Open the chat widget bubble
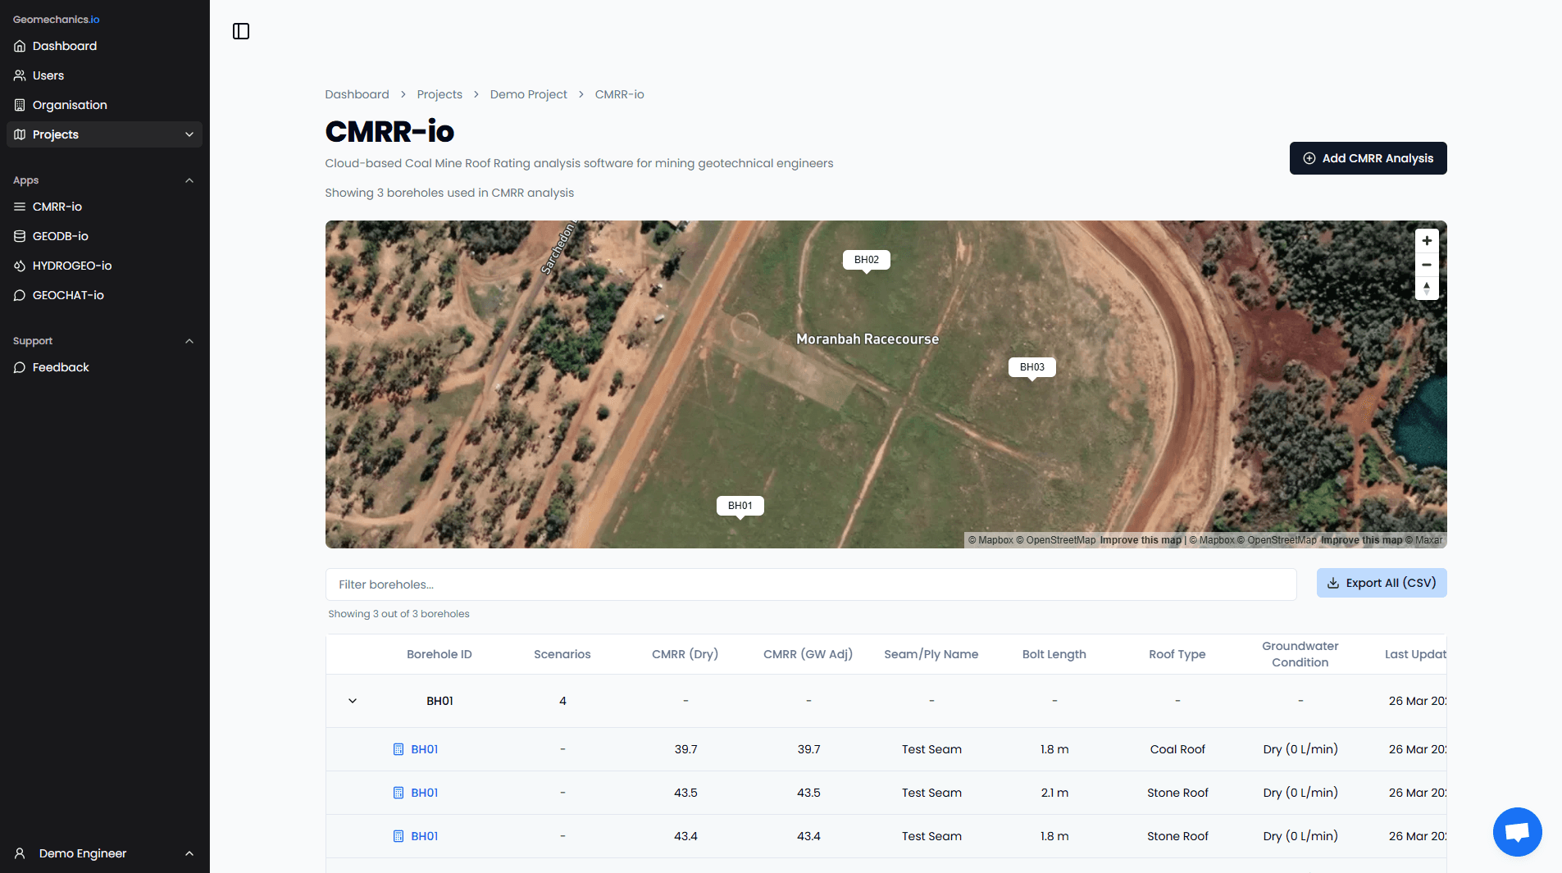 tap(1517, 831)
